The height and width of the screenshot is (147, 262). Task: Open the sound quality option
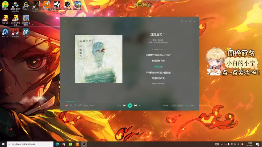(180, 106)
